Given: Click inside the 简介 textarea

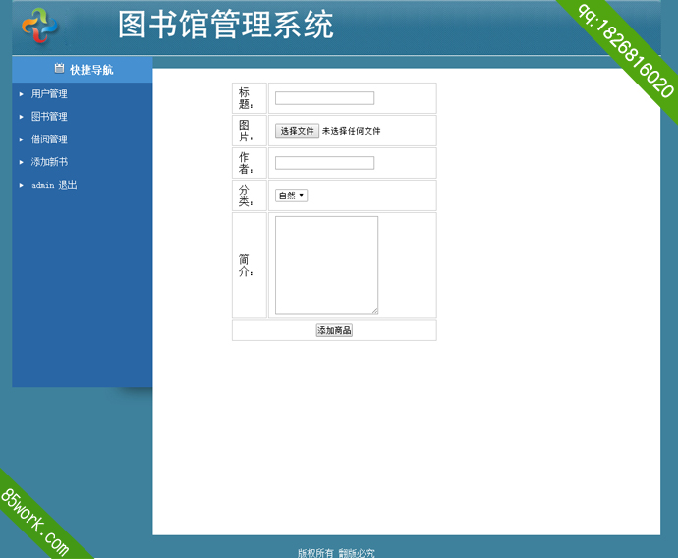Looking at the screenshot, I should coord(326,265).
